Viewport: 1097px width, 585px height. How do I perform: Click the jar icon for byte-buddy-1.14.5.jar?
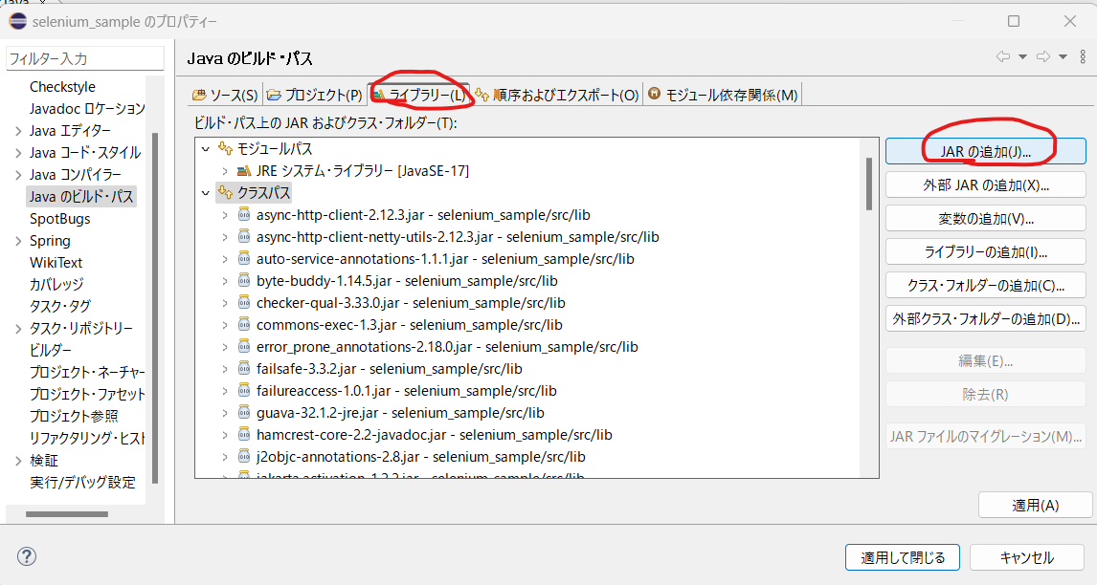pos(243,280)
